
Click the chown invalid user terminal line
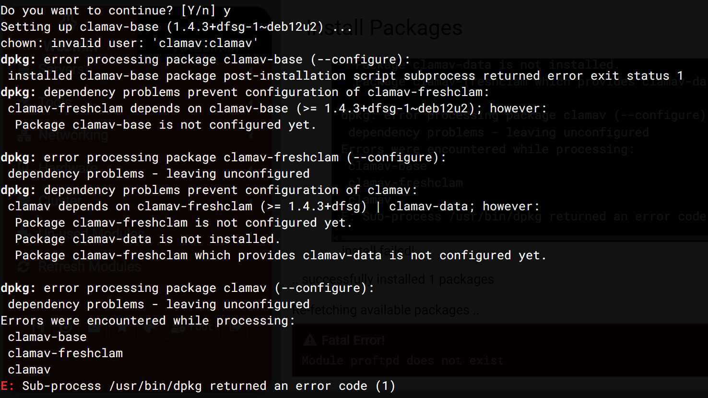pos(130,43)
